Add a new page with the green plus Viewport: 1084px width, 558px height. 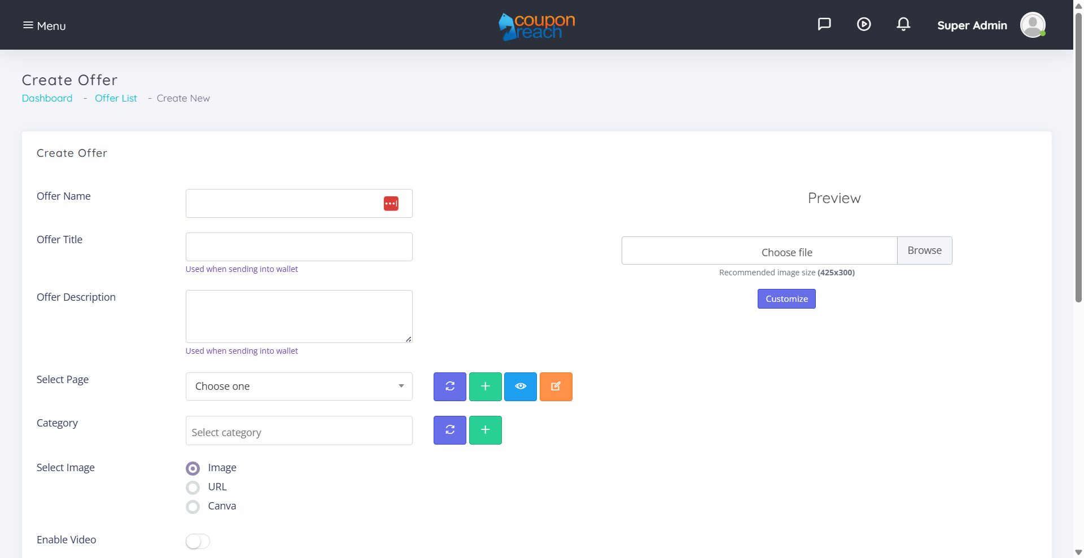(x=486, y=386)
